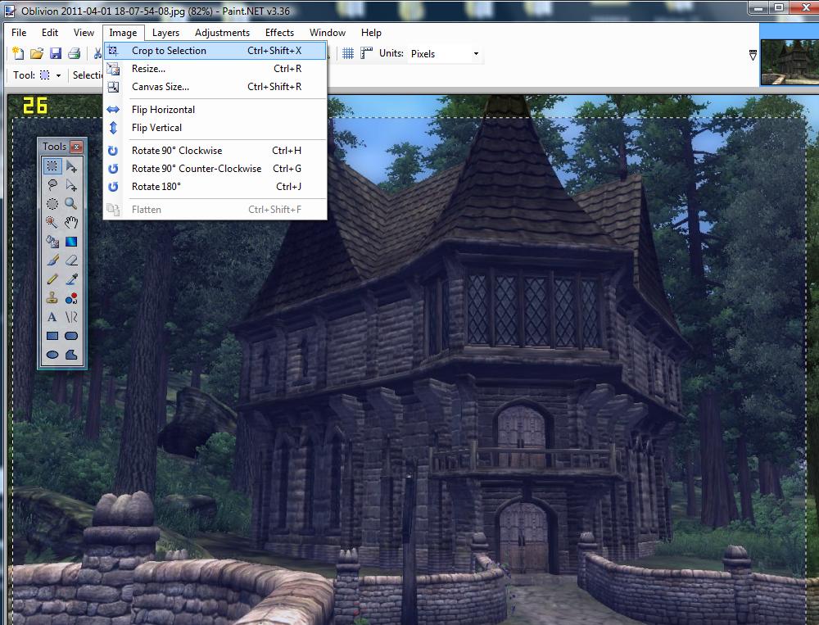The image size is (819, 625).
Task: Click the Paint.NET title bar app icon
Action: coord(10,11)
